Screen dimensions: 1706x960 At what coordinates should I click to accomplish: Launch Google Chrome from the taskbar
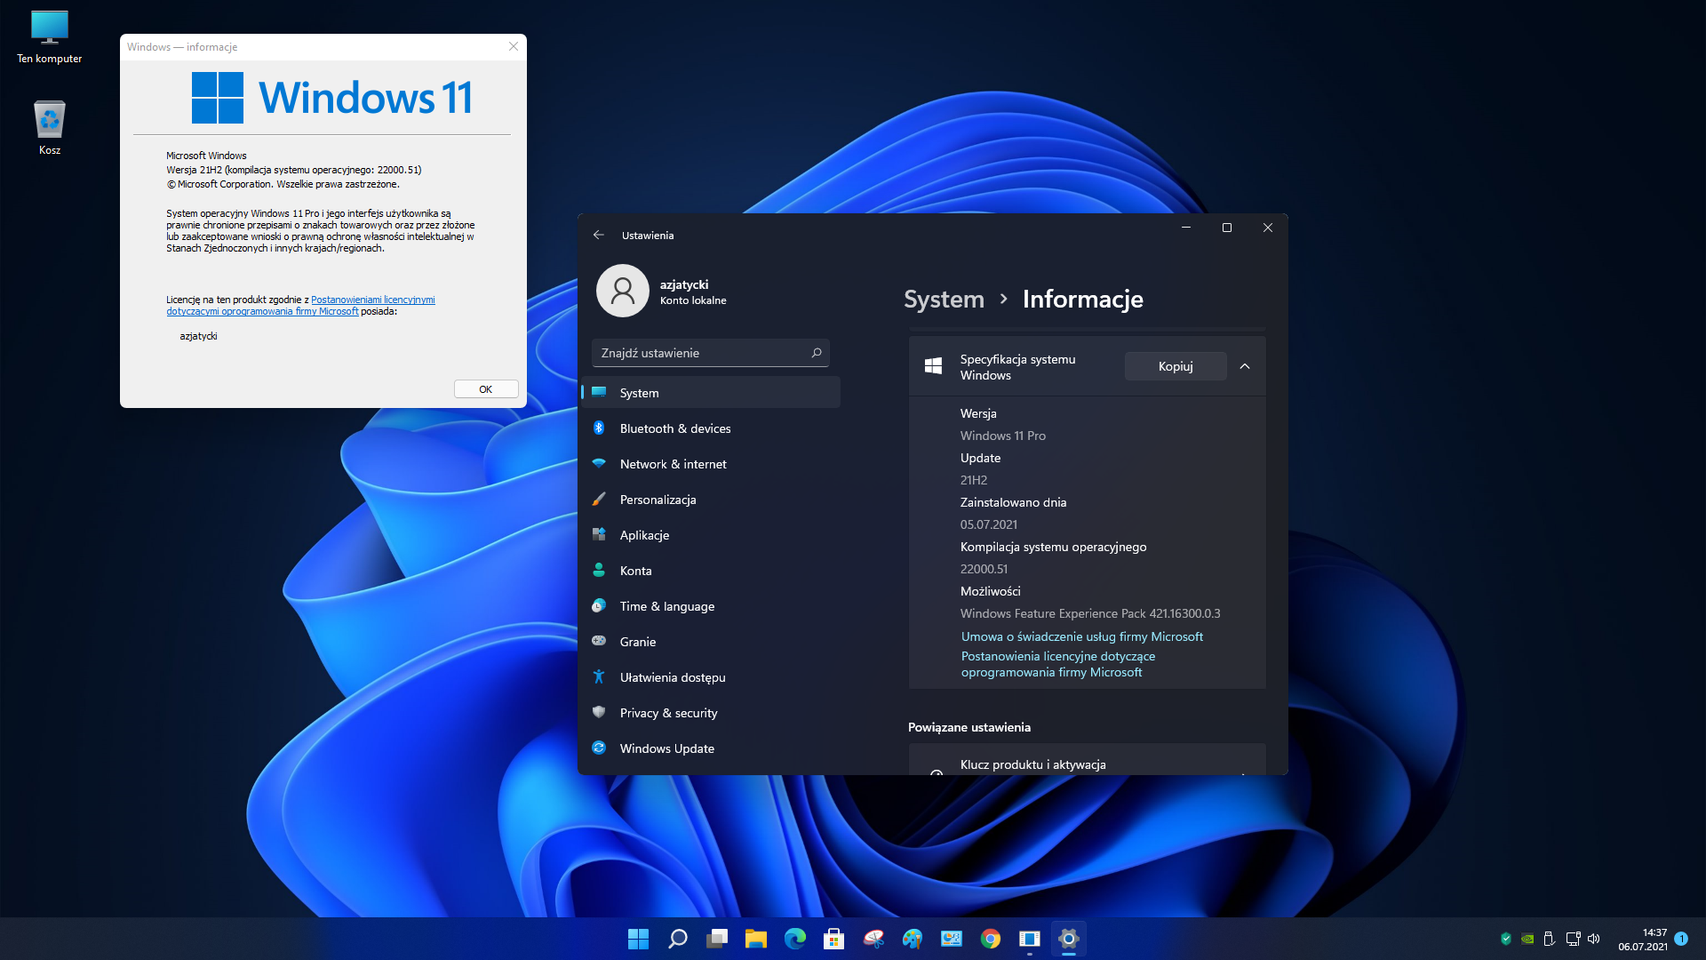click(x=991, y=939)
